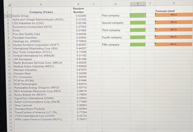Image resolution: width=193 pixels, height=132 pixels.
Task: Select Hardinge Inc. (HDNG) cell
Action: (x=42, y=41)
